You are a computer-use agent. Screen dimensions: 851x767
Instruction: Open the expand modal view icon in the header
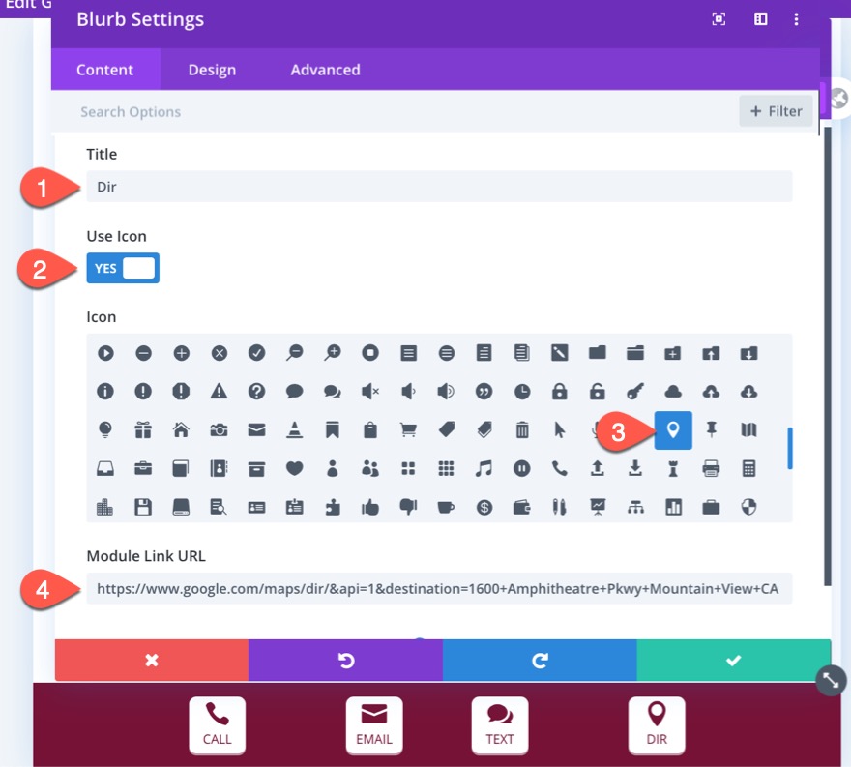718,18
